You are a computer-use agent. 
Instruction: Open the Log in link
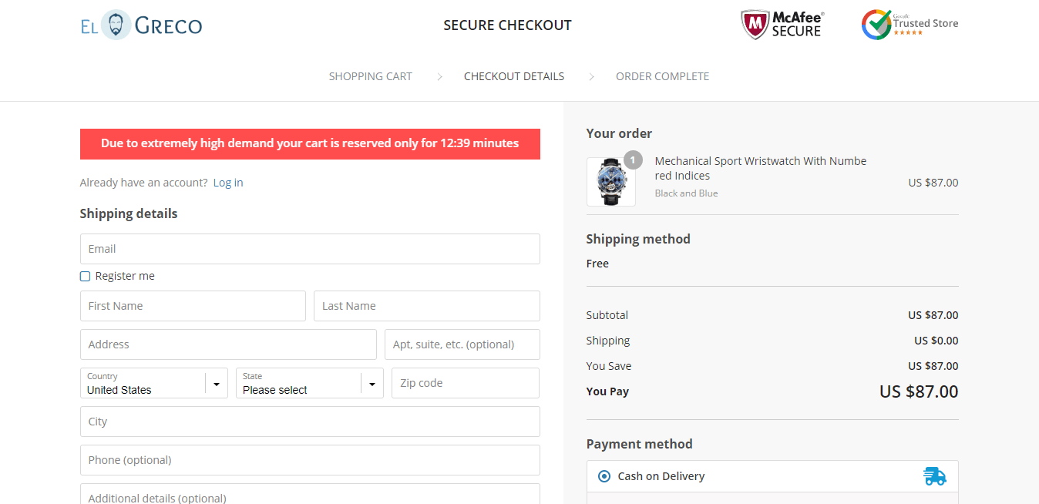228,183
